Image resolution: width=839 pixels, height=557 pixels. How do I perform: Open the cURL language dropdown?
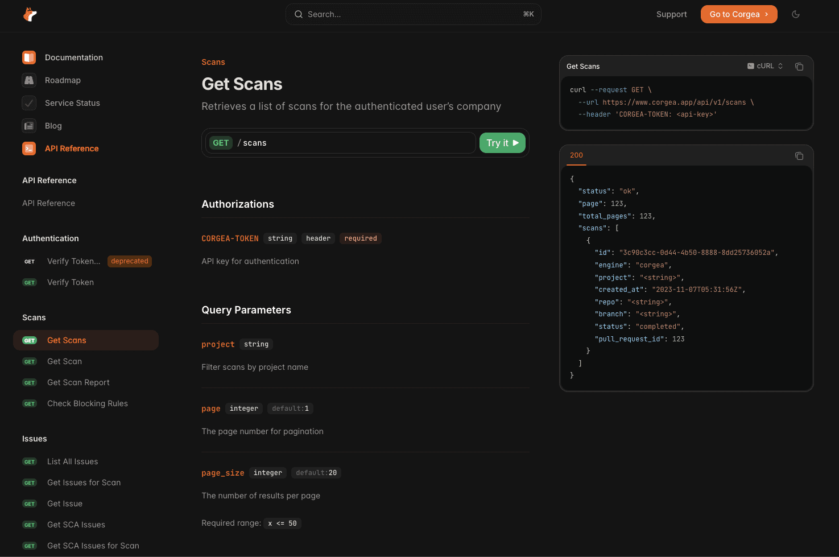[x=765, y=66]
